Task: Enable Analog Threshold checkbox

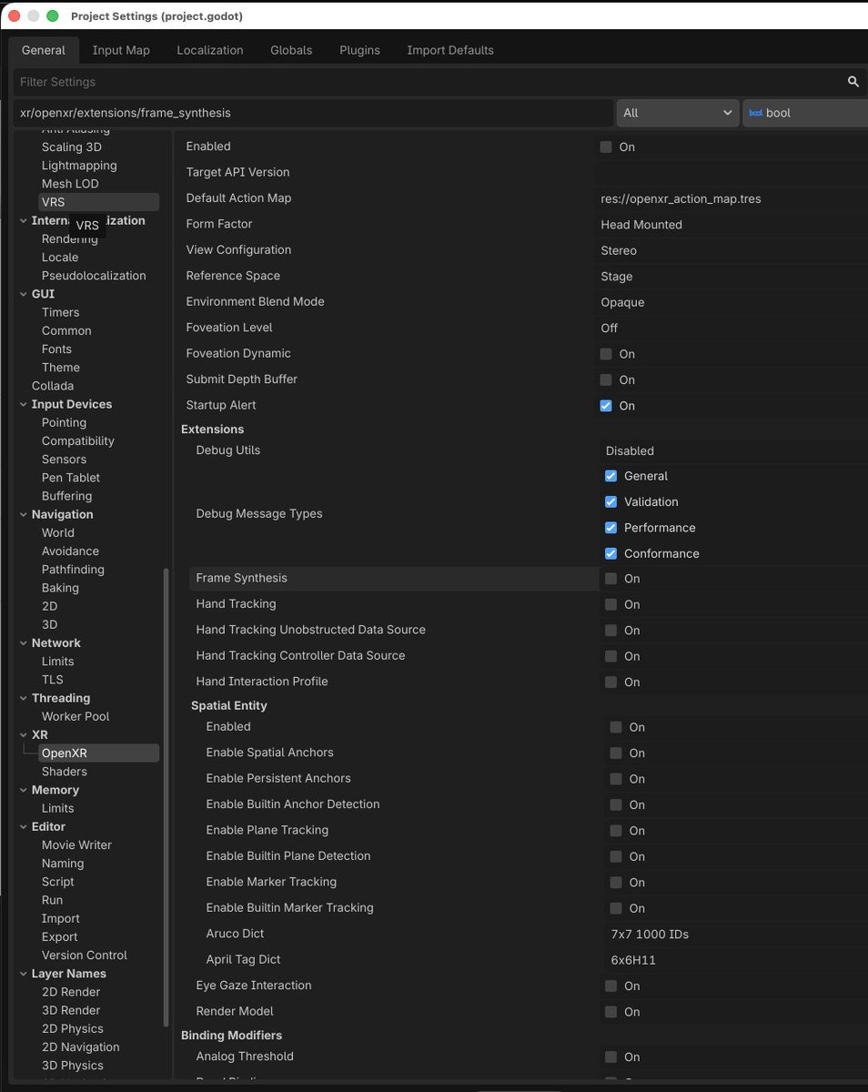Action: coord(611,1057)
